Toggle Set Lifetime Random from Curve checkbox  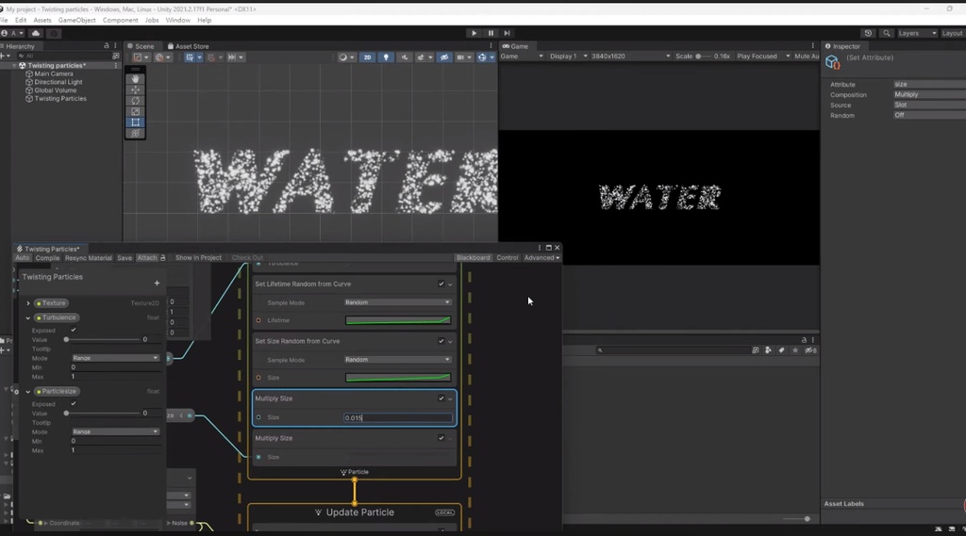pyautogui.click(x=441, y=284)
